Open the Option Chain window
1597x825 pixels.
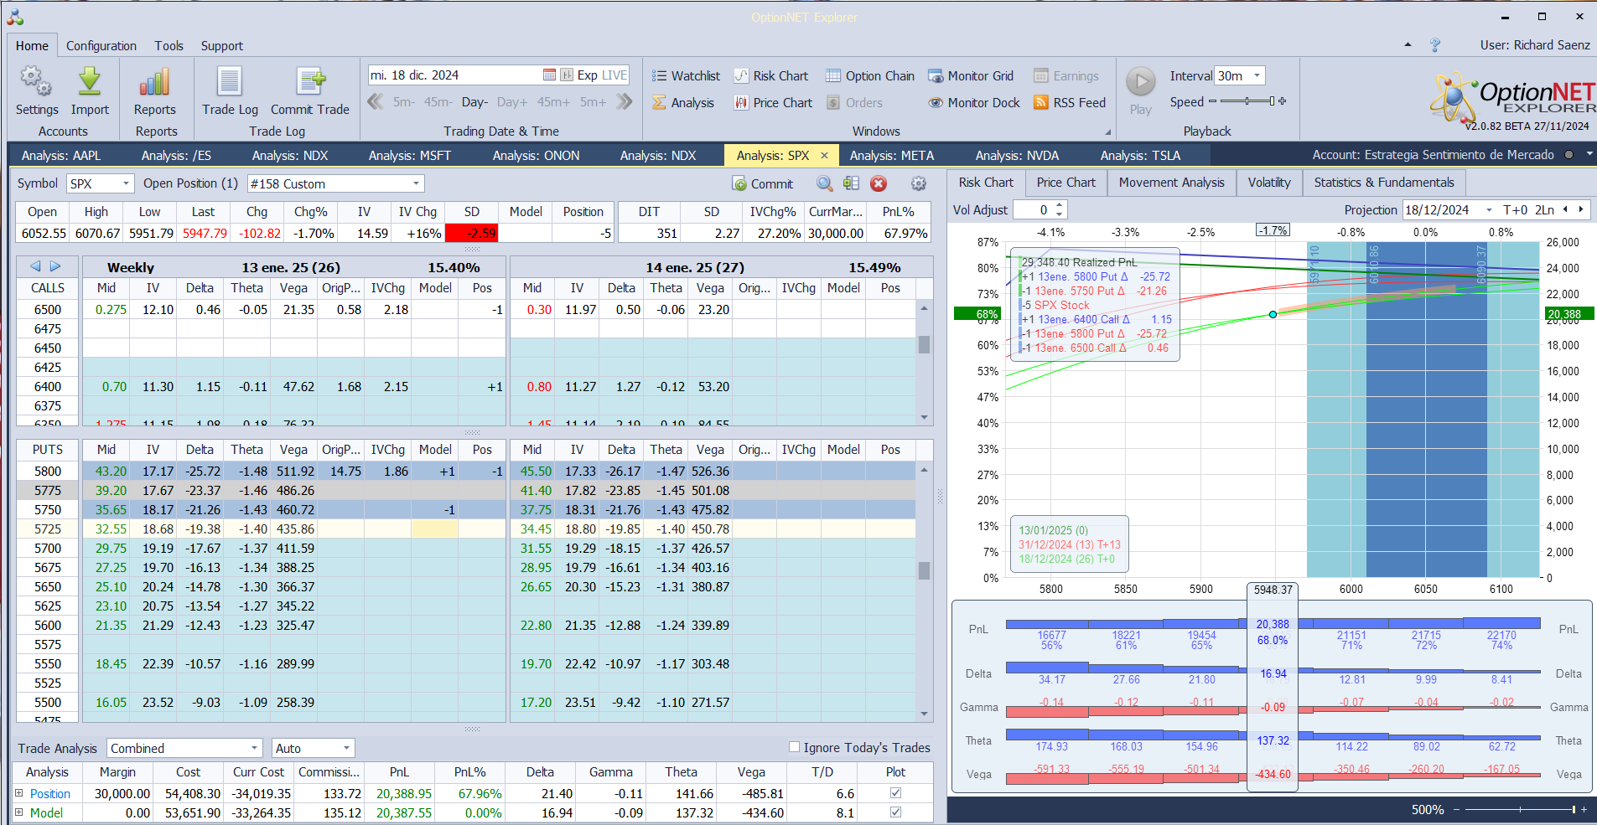point(870,76)
